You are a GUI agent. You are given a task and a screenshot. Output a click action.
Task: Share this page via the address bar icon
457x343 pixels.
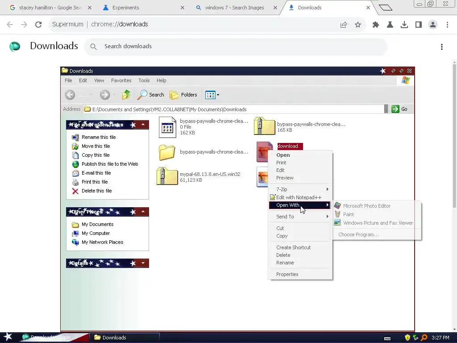pyautogui.click(x=344, y=25)
